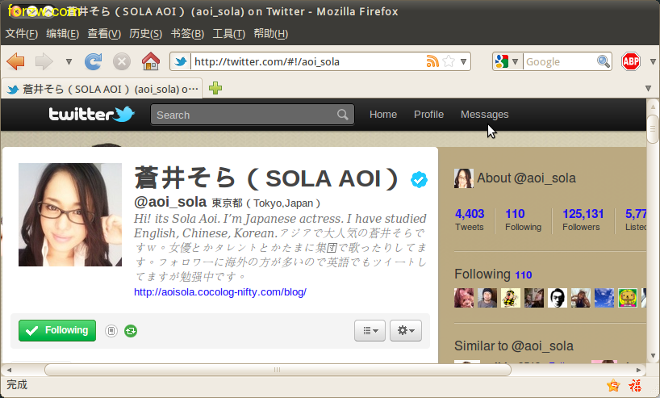View the 125,131 Followers list
Screen dimensions: 660x398
(x=583, y=220)
